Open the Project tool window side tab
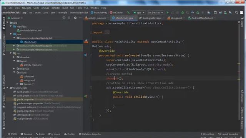This screenshot has height=138, width=246. tap(4, 23)
